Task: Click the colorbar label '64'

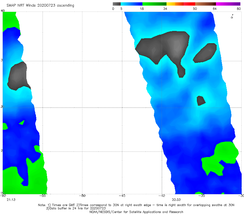Action: pyautogui.click(x=215, y=9)
